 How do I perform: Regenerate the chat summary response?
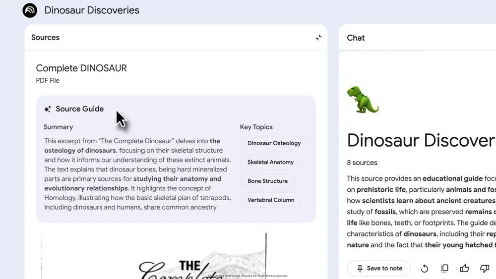[x=425, y=268]
